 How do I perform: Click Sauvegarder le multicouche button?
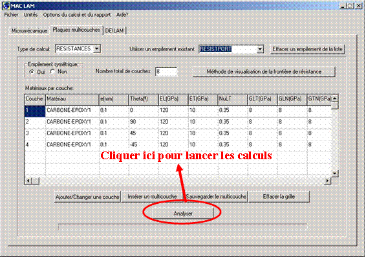[216, 197]
